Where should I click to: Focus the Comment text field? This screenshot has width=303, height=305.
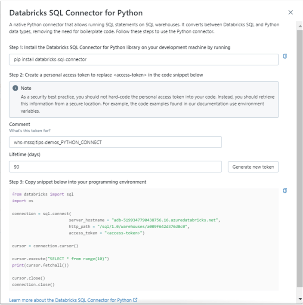pos(115,142)
